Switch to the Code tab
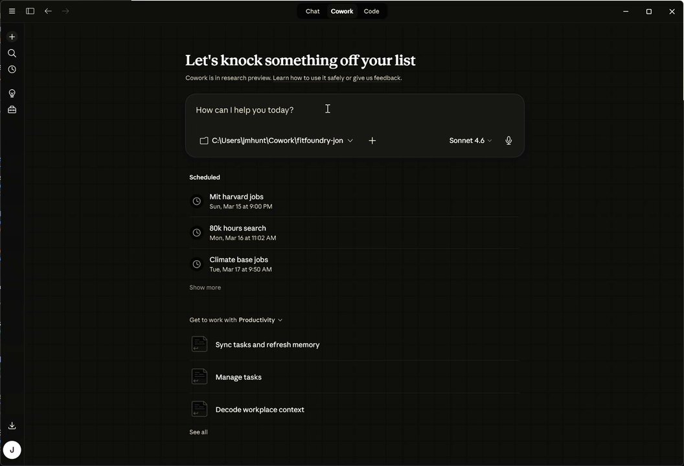The width and height of the screenshot is (684, 466). 371,11
